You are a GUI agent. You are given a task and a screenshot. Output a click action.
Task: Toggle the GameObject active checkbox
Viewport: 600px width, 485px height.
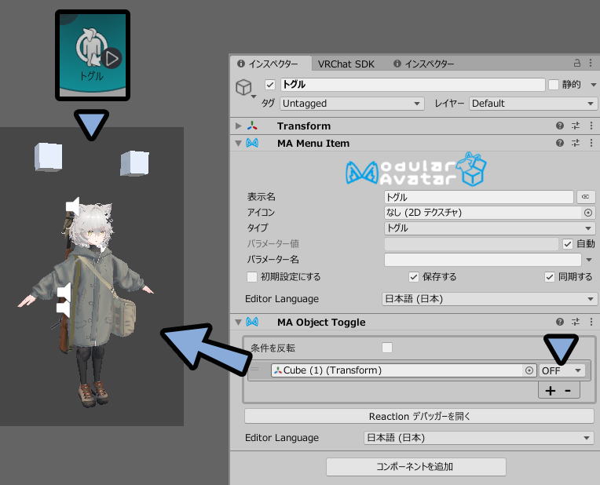(x=270, y=85)
